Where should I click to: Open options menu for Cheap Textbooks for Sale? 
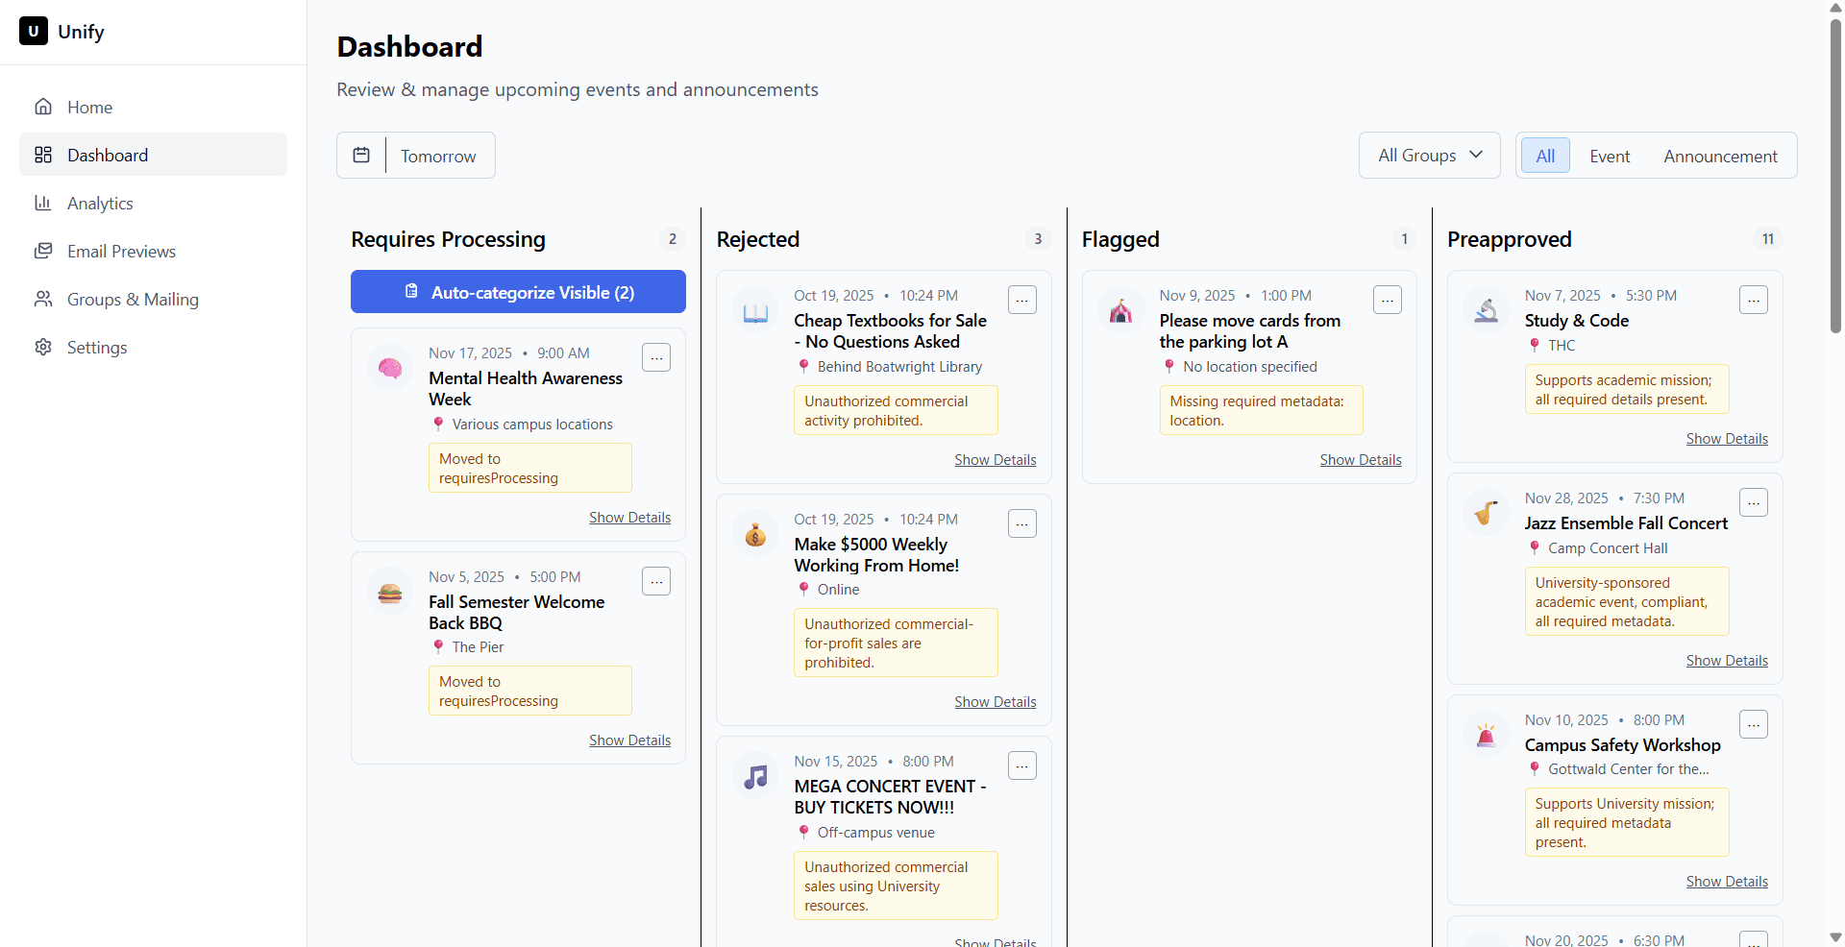[1022, 300]
